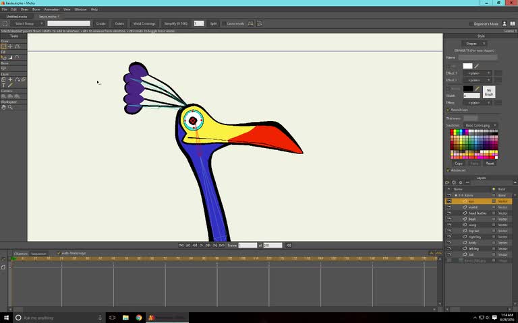Hide the head feather layer visibility
This screenshot has height=323, width=518.
point(449,213)
